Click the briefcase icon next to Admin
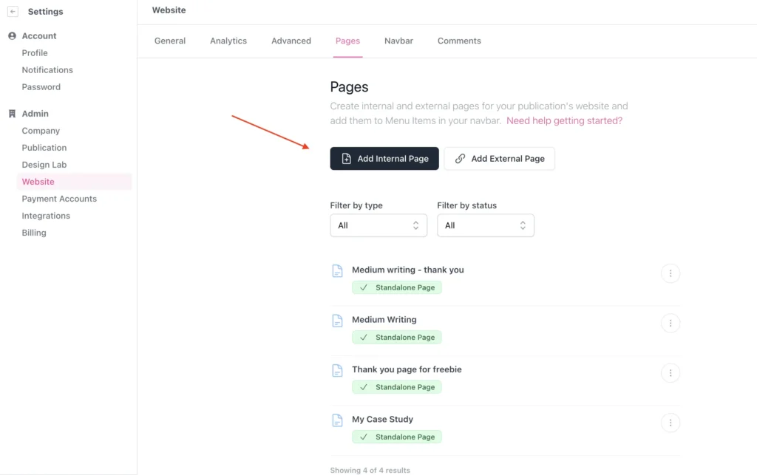Screen dimensions: 757x475 click(11, 113)
